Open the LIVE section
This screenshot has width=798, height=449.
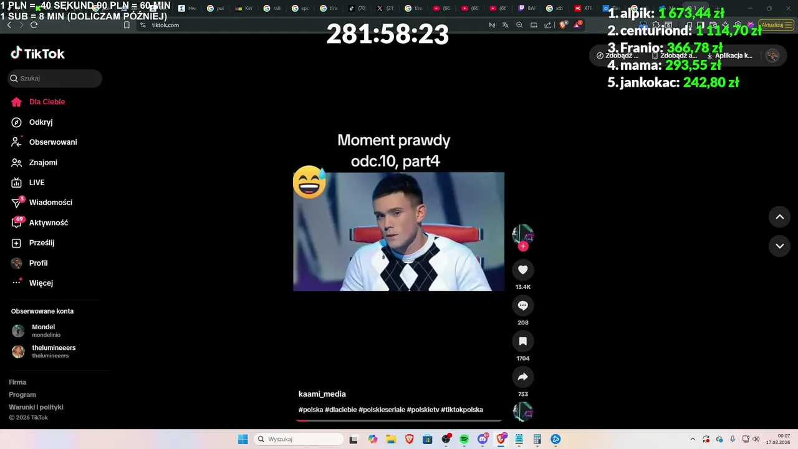[29, 182]
